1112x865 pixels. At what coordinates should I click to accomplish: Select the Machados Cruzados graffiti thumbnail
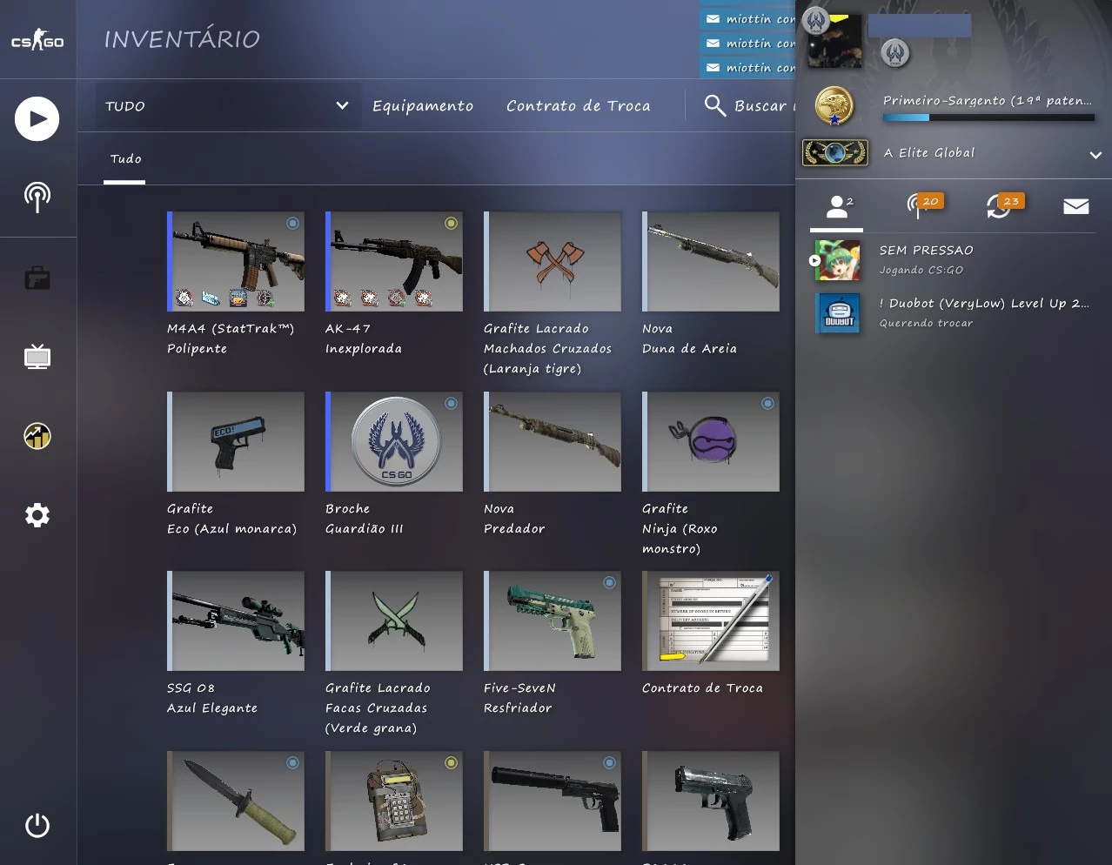pyautogui.click(x=553, y=261)
